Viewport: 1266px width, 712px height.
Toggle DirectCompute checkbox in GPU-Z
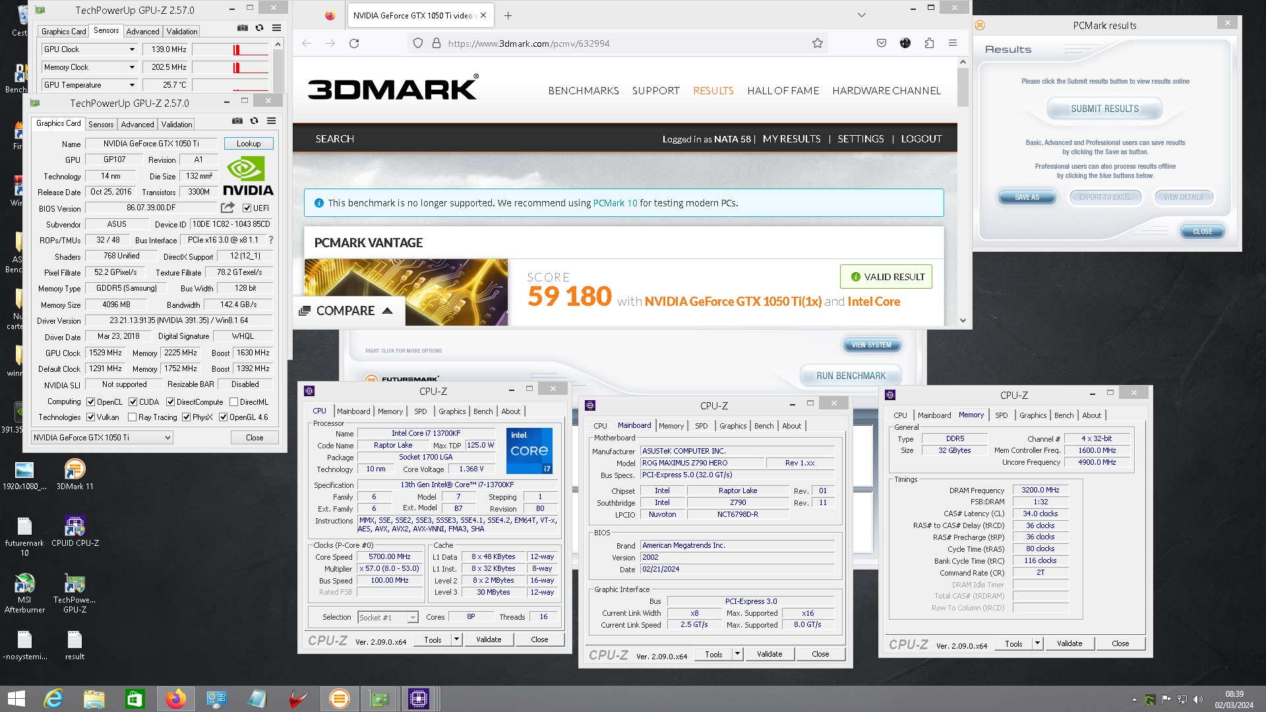pos(171,402)
